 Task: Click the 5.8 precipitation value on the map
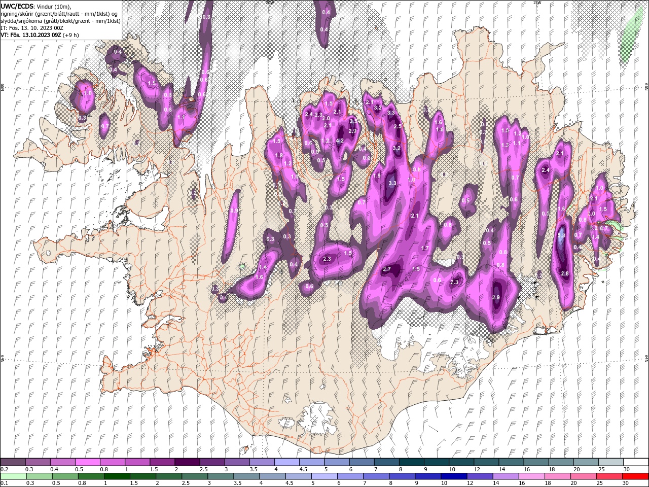[x=561, y=236]
